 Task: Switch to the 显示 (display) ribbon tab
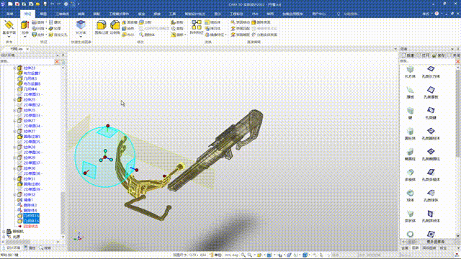click(218, 14)
